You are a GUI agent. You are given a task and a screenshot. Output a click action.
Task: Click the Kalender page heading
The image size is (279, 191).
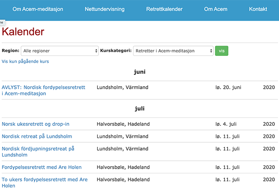coord(23,32)
